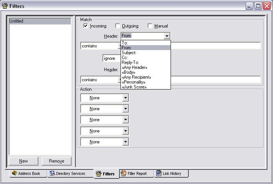The height and width of the screenshot is (184, 273).
Task: Click the Filters window title icon
Action: coord(5,6)
